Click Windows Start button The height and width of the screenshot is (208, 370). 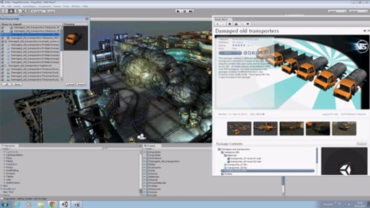pyautogui.click(x=5, y=204)
